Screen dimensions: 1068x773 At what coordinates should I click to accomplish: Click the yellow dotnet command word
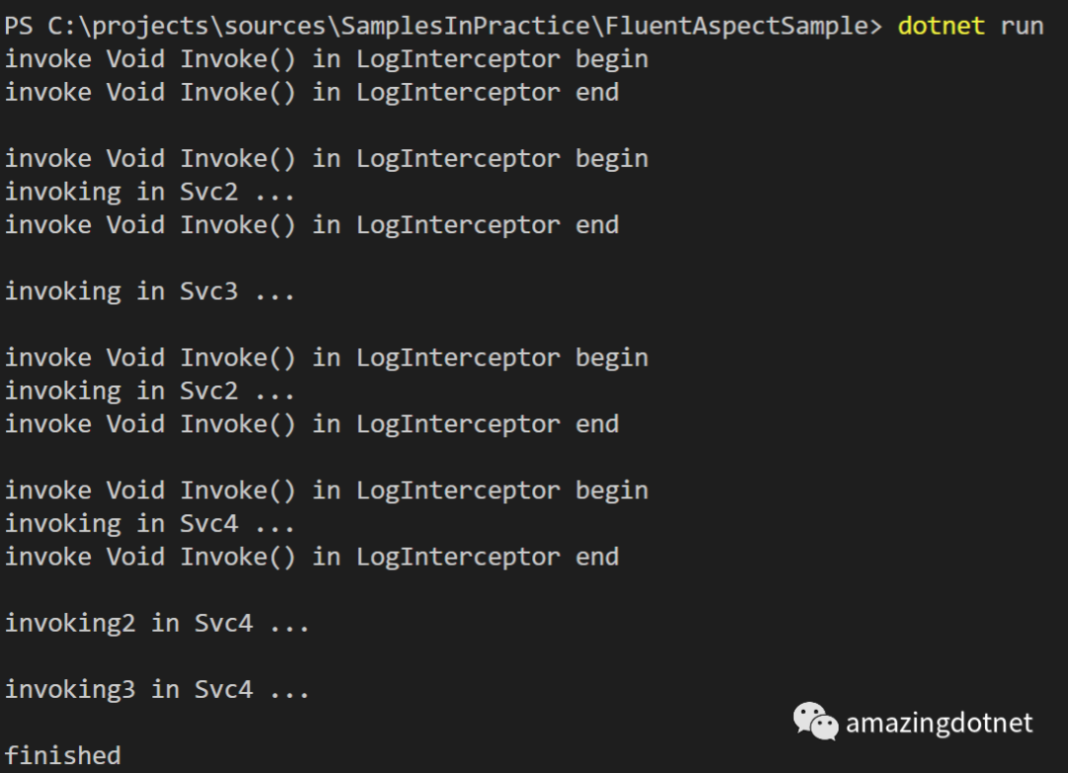tap(940, 26)
